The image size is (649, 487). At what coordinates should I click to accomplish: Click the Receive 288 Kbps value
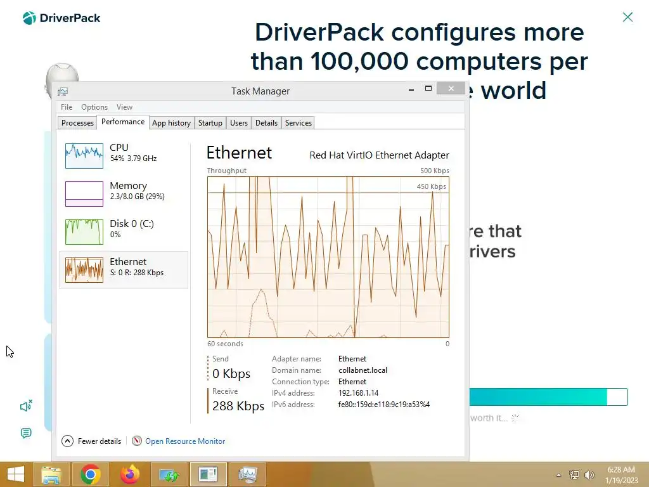[x=238, y=406]
